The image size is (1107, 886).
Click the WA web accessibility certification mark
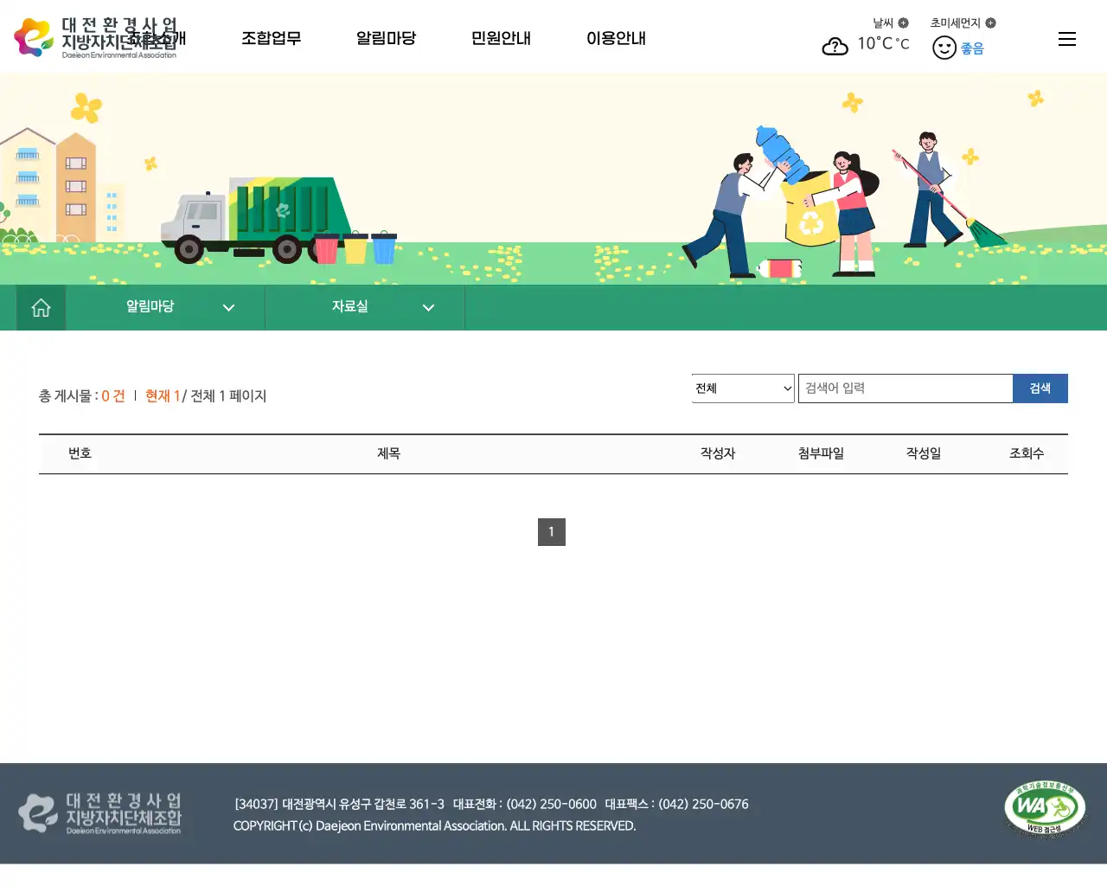pyautogui.click(x=1045, y=808)
